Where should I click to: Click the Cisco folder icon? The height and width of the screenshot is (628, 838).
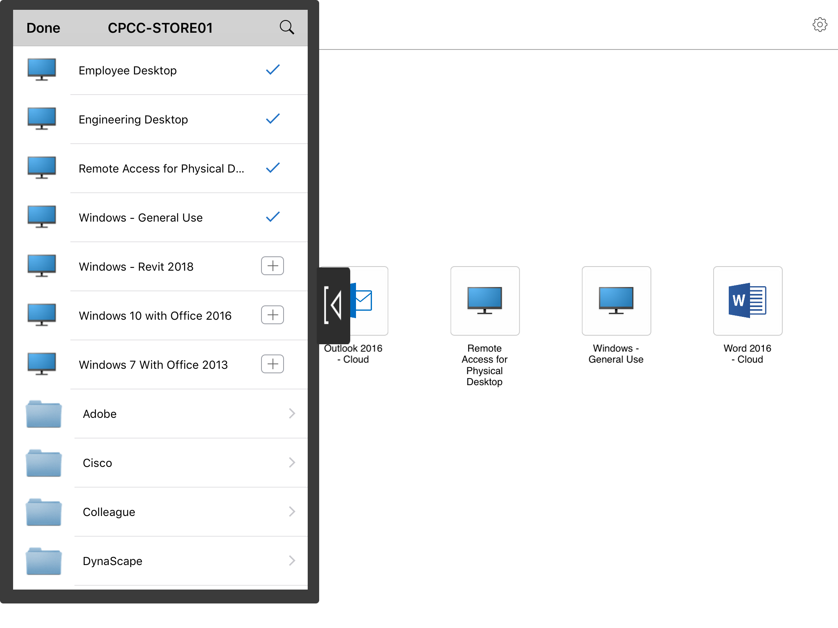pos(44,463)
